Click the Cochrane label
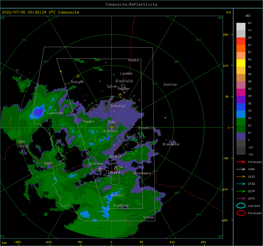Viewport: 263px width, 246px height. [x=96, y=164]
